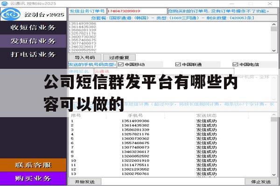Viewport: 280px width, 186px height.
Task: Click results table scroll up arrow
Action: pyautogui.click(x=274, y=115)
